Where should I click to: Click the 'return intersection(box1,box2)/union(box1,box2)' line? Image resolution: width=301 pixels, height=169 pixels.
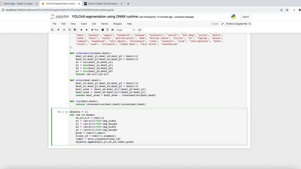click(x=111, y=104)
